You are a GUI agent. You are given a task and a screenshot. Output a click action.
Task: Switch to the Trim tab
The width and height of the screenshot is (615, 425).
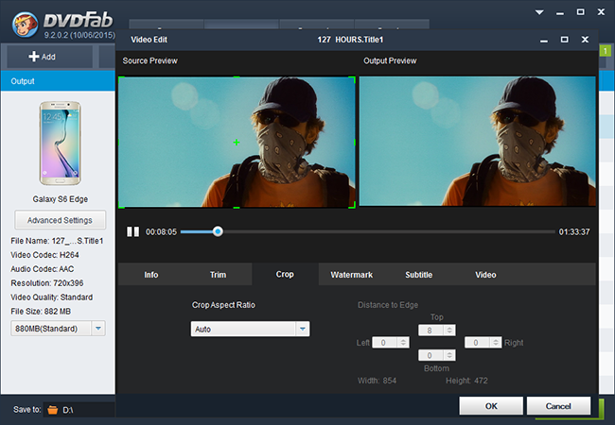(x=218, y=275)
